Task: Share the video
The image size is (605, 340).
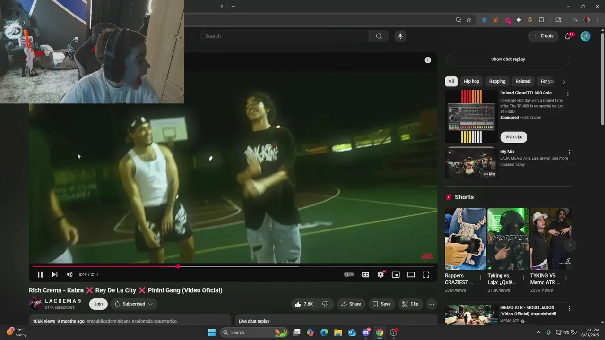Action: pos(351,304)
